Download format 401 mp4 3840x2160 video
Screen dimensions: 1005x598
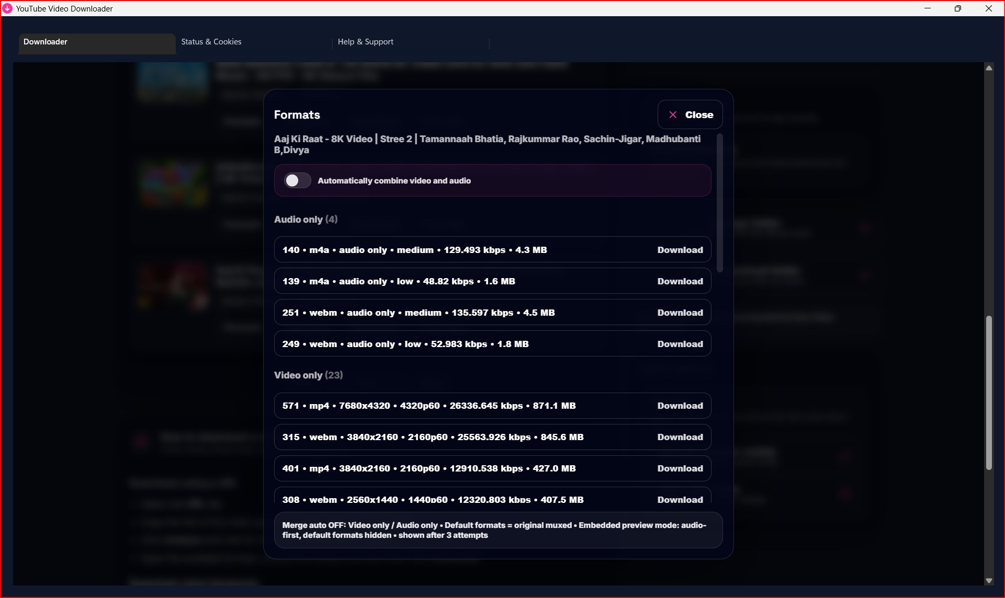click(680, 468)
